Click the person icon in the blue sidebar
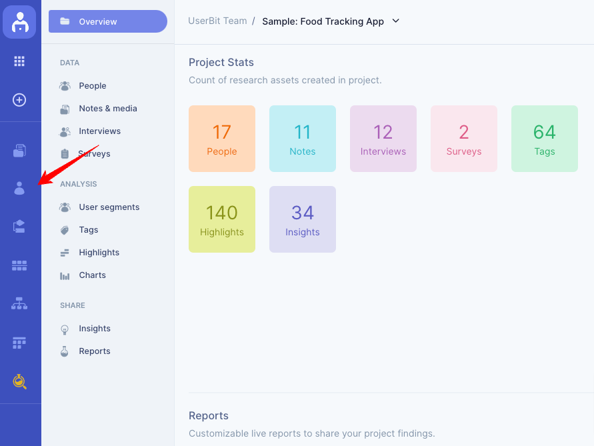The width and height of the screenshot is (594, 446). pos(19,188)
